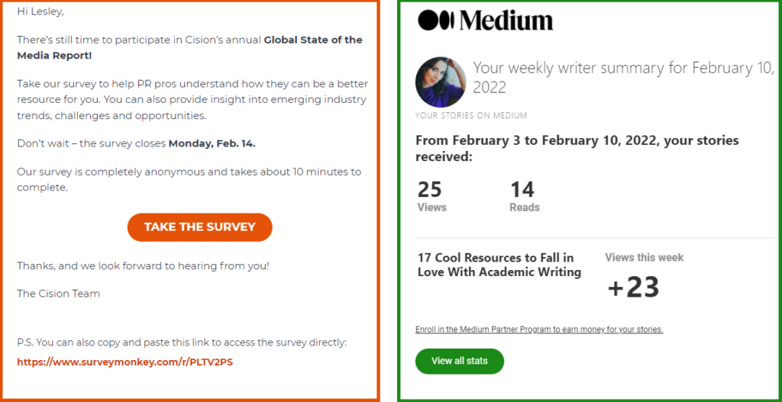Click the Hi Lesley greeting line
Screen dimensions: 782x402
[40, 12]
